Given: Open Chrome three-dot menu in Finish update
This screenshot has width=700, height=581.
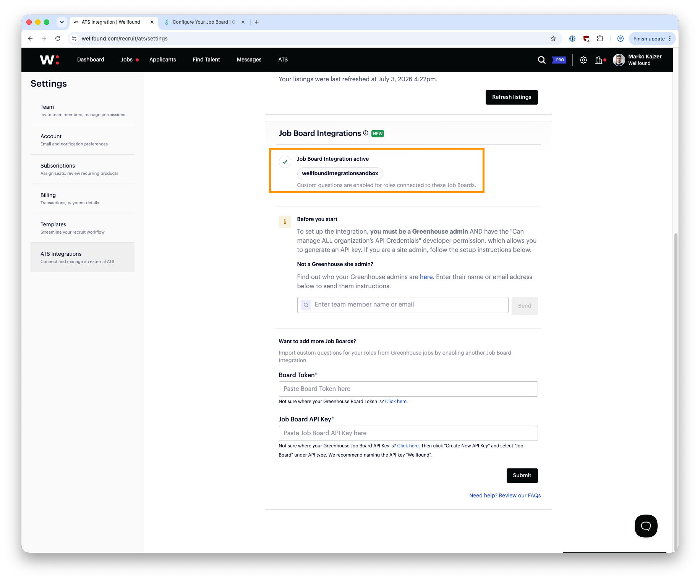Looking at the screenshot, I should tap(670, 39).
